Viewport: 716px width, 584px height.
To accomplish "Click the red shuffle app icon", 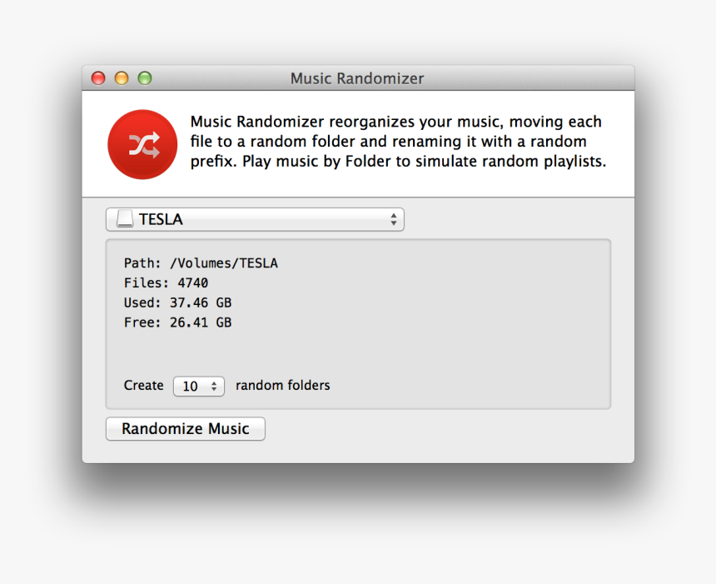I will click(x=142, y=144).
